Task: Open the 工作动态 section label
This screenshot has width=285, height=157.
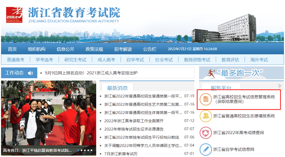Action: click(x=14, y=73)
